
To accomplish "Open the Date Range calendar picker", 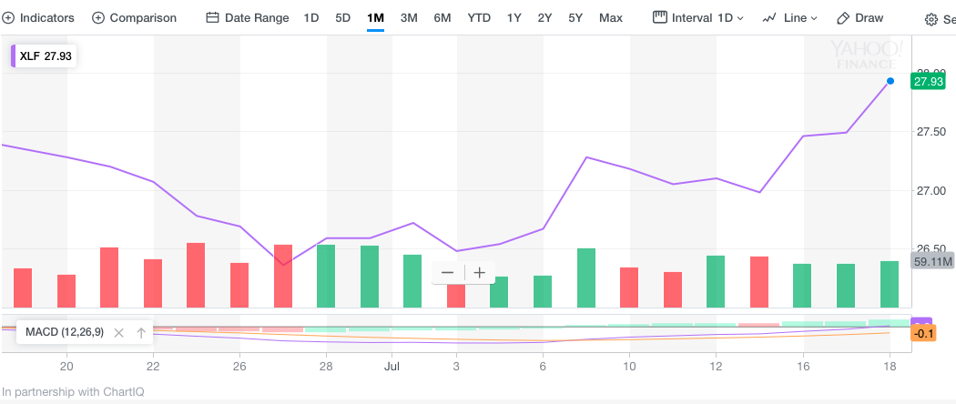I will pos(248,18).
